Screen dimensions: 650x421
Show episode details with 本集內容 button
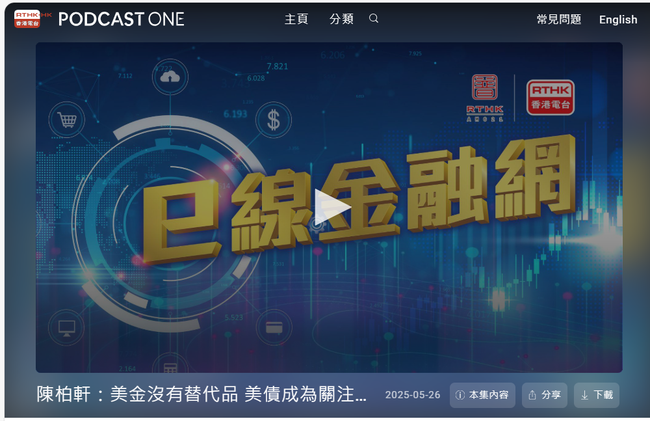[x=483, y=395]
